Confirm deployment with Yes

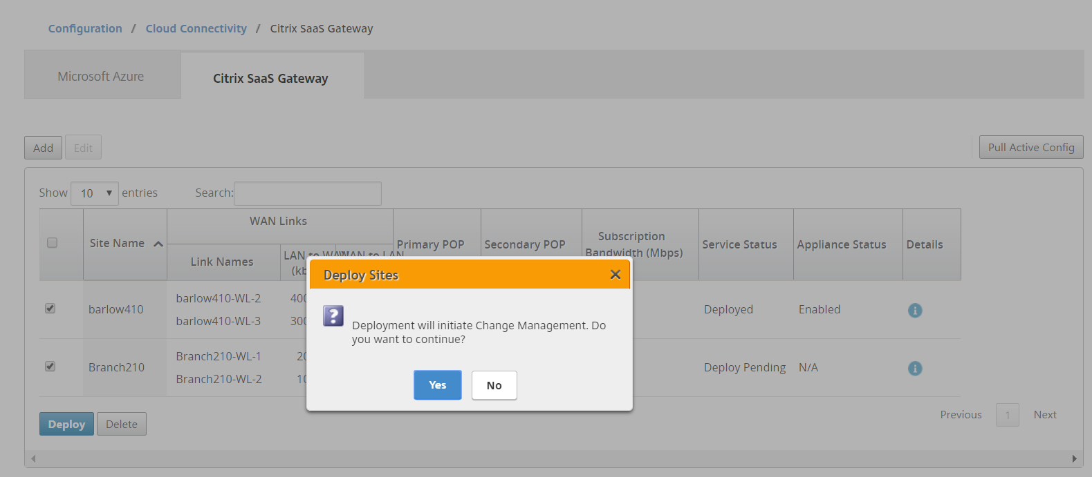tap(437, 385)
